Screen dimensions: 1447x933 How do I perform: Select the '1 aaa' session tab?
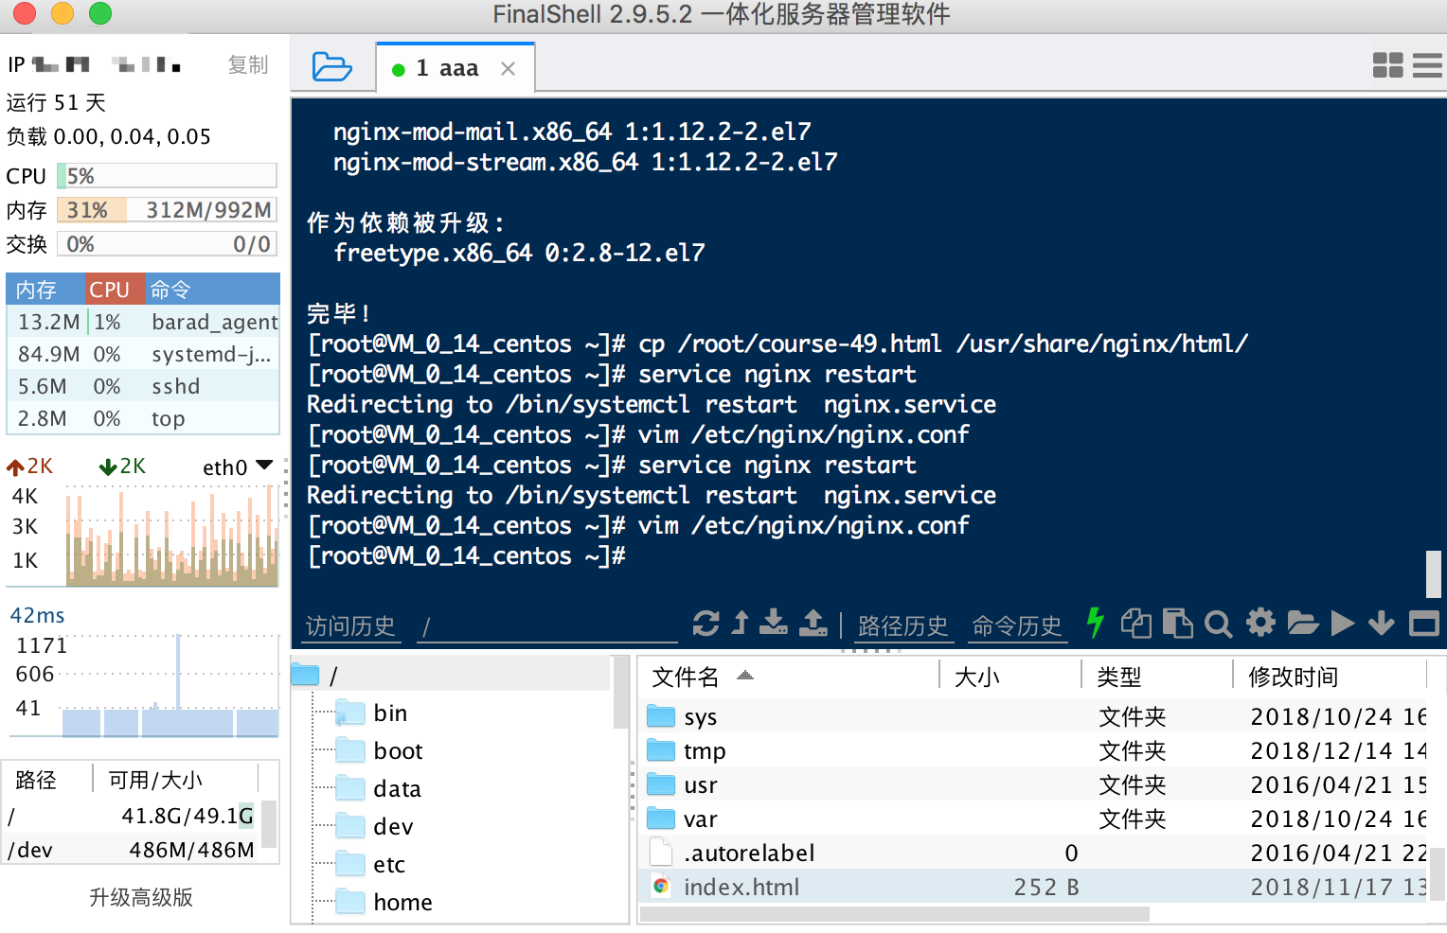click(x=456, y=68)
